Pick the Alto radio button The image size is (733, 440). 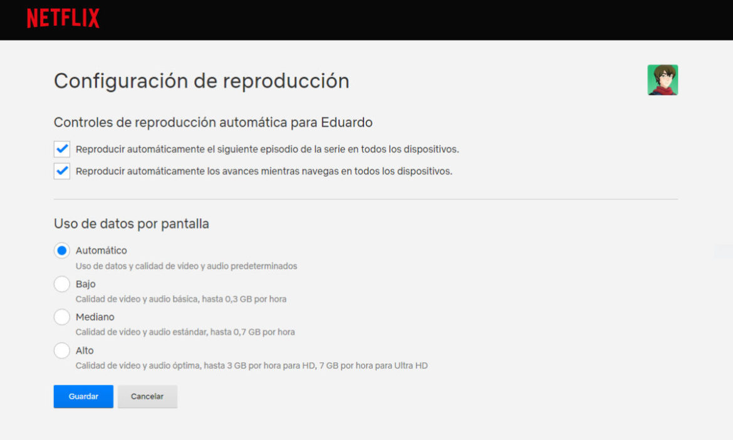coord(62,350)
